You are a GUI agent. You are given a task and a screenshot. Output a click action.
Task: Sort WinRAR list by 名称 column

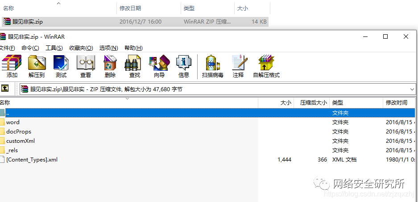pyautogui.click(x=129, y=103)
